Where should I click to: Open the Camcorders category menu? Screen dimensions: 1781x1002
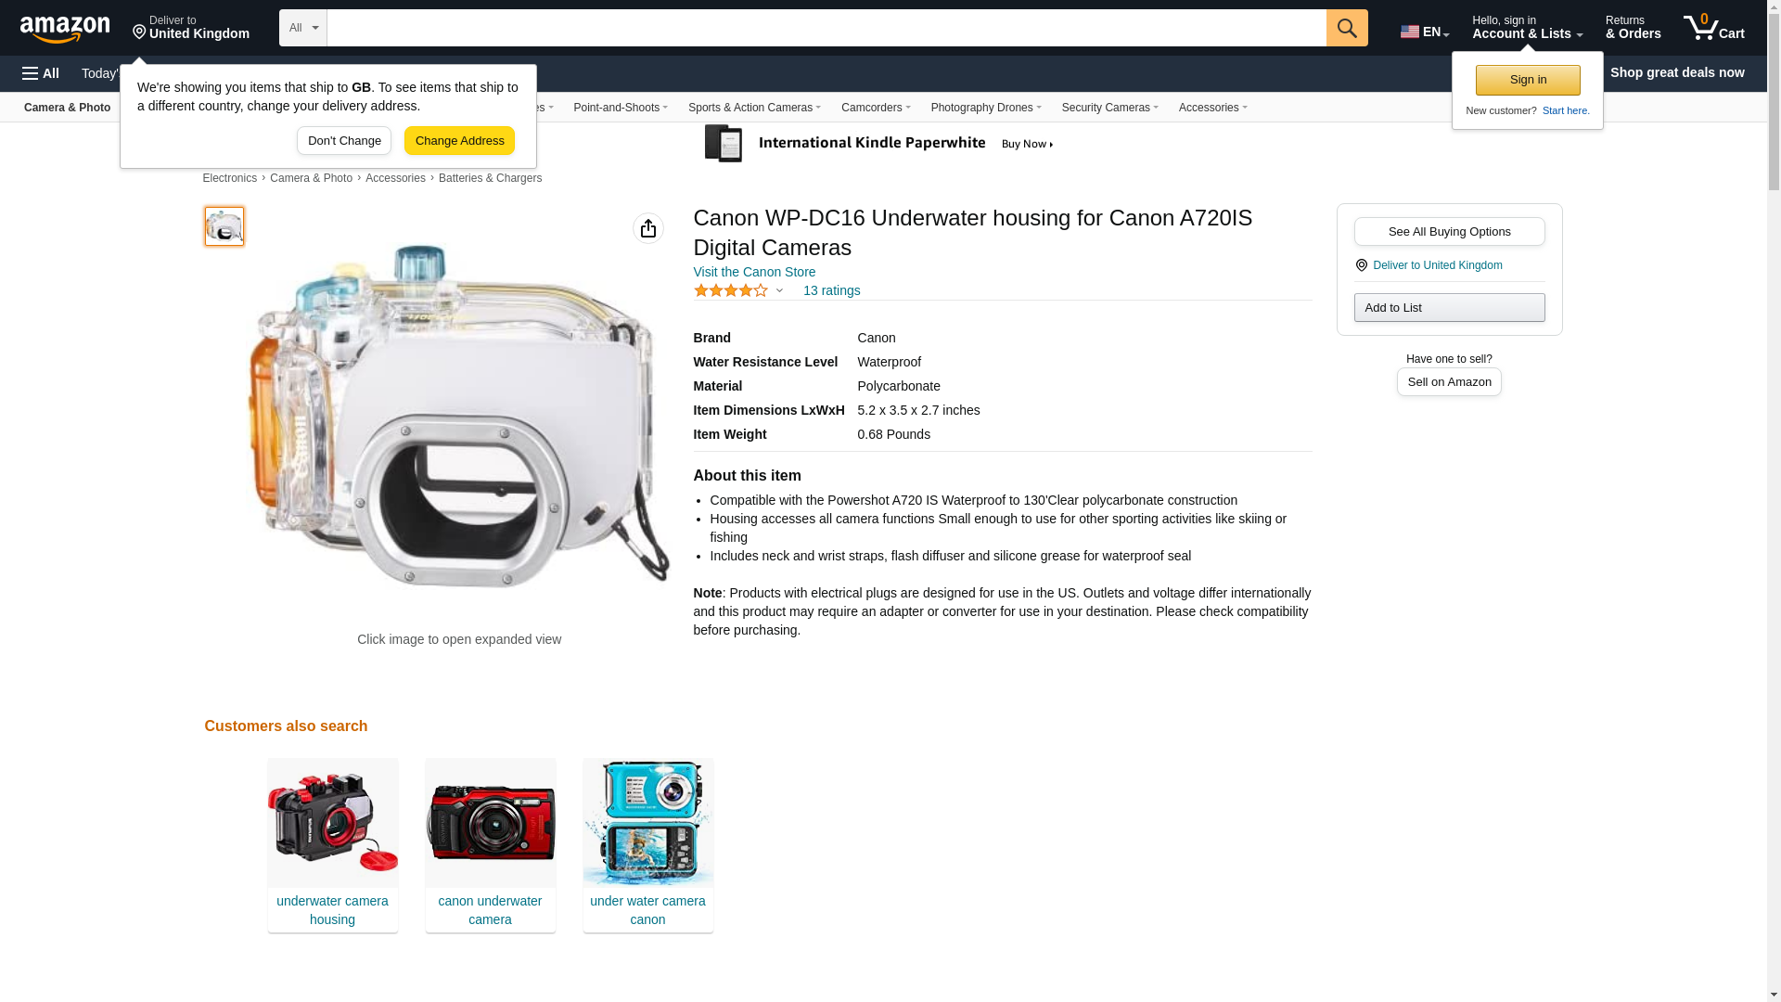876,108
